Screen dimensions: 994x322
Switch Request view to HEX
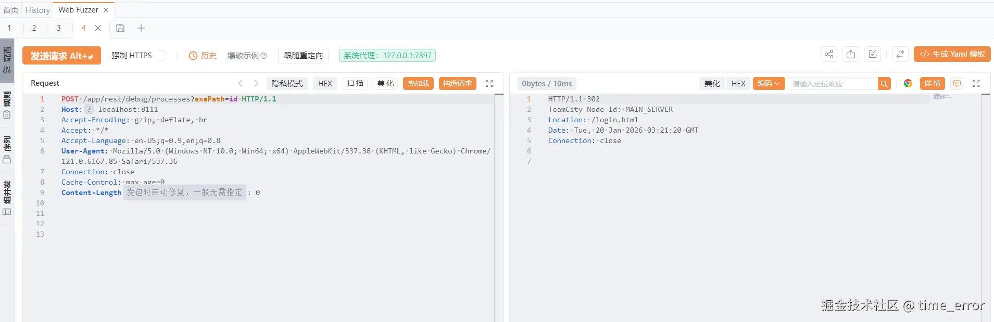325,83
